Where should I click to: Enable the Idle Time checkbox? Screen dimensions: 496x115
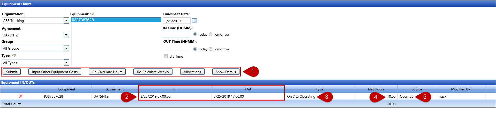tap(166, 56)
